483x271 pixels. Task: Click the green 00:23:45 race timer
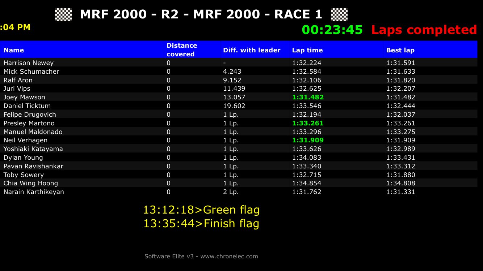coord(332,30)
